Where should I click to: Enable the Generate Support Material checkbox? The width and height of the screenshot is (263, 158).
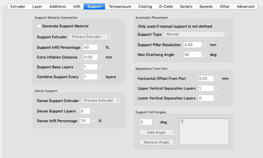pyautogui.click(x=39, y=26)
